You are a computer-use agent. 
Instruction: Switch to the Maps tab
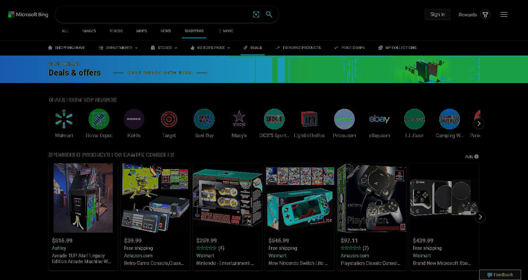click(x=142, y=31)
